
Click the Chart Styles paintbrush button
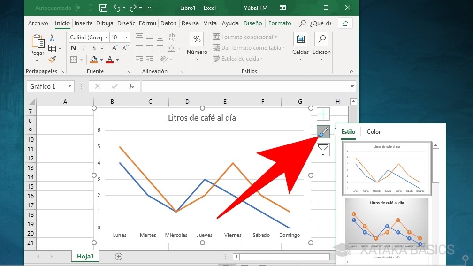click(323, 132)
